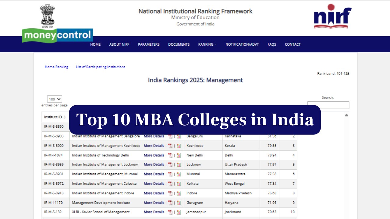Expand the RANKING menu dropdown
This screenshot has width=390, height=219.
[x=207, y=44]
